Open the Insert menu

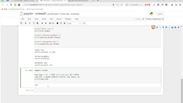click(x=44, y=19)
